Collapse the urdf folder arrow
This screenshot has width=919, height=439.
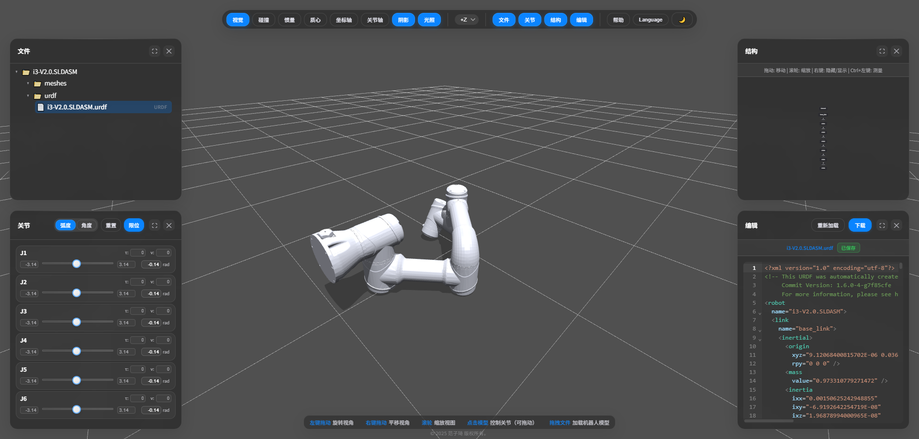tap(28, 96)
